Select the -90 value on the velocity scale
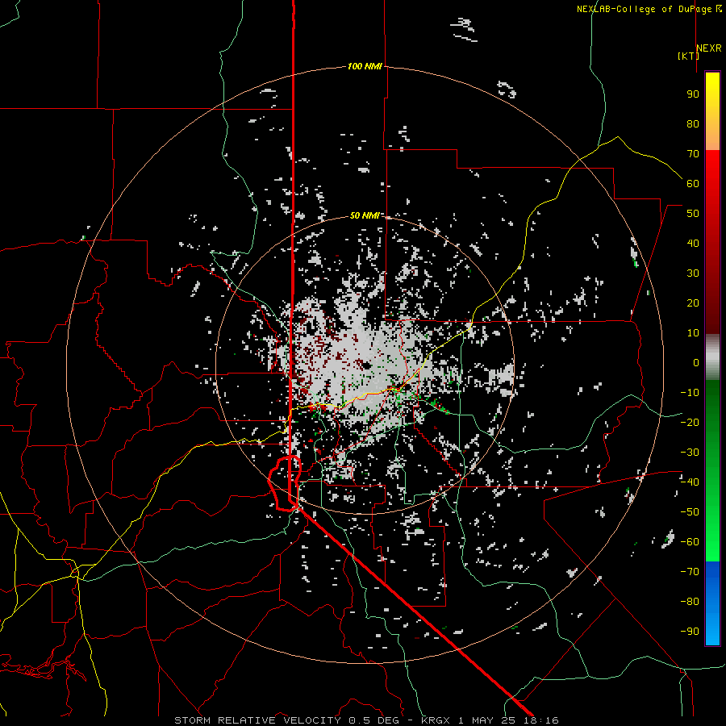Viewport: 726px width, 726px height. click(x=690, y=632)
